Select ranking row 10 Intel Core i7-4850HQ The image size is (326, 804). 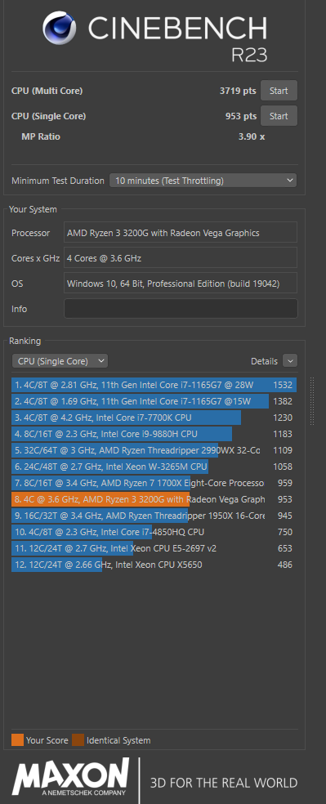(x=154, y=532)
